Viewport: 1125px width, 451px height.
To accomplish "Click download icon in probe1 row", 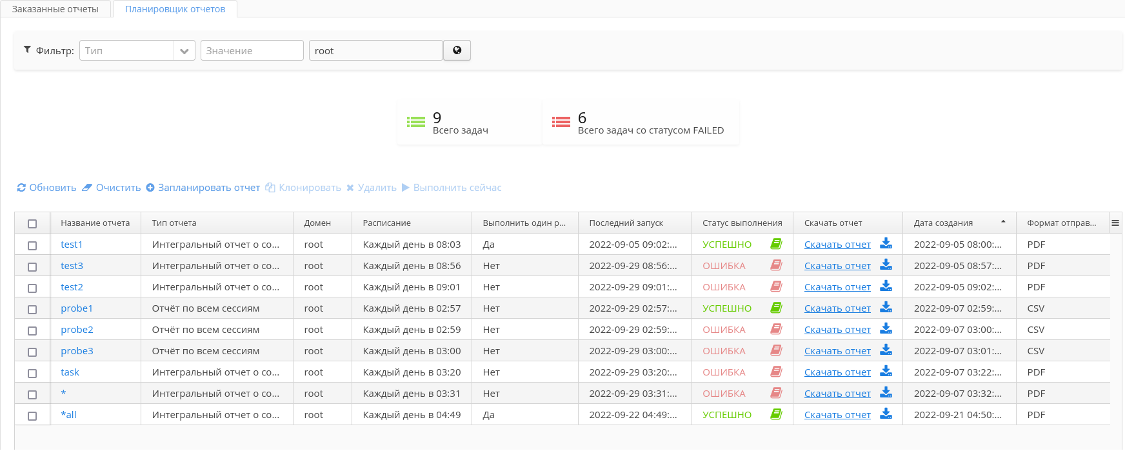I will (886, 308).
